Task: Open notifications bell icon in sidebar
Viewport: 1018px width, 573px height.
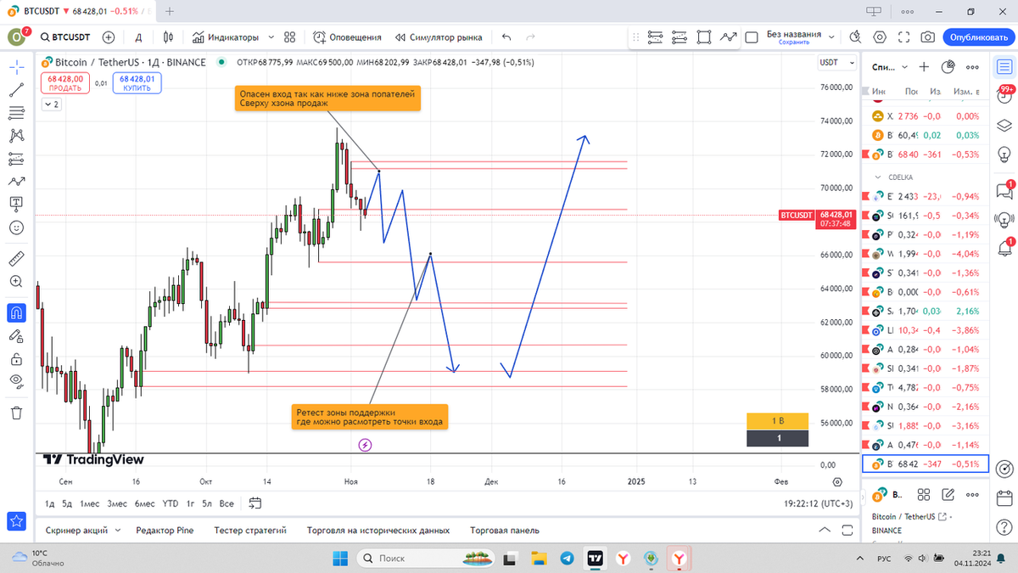Action: coord(1004,248)
